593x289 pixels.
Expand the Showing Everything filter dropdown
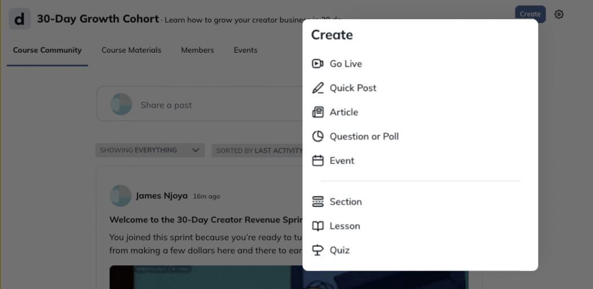[x=150, y=151]
